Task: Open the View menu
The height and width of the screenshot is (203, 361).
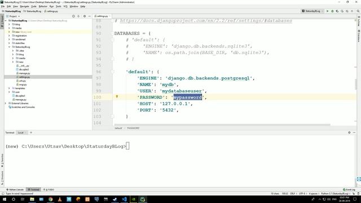Action: (x=15, y=6)
